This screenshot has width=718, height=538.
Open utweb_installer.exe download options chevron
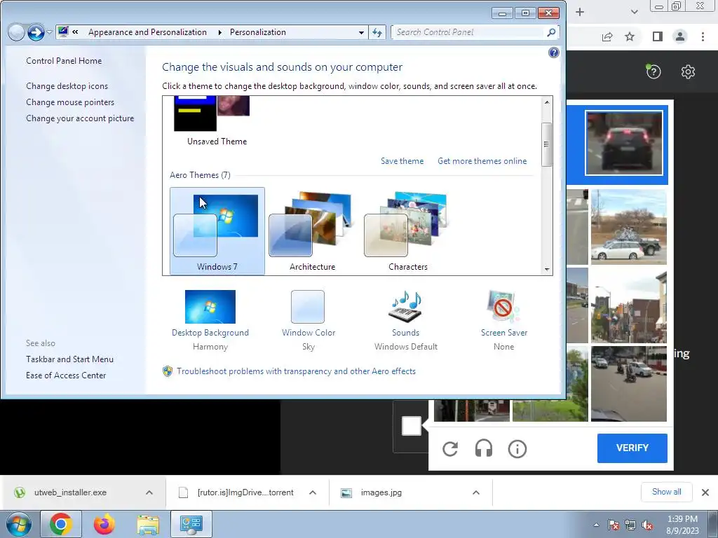(149, 492)
